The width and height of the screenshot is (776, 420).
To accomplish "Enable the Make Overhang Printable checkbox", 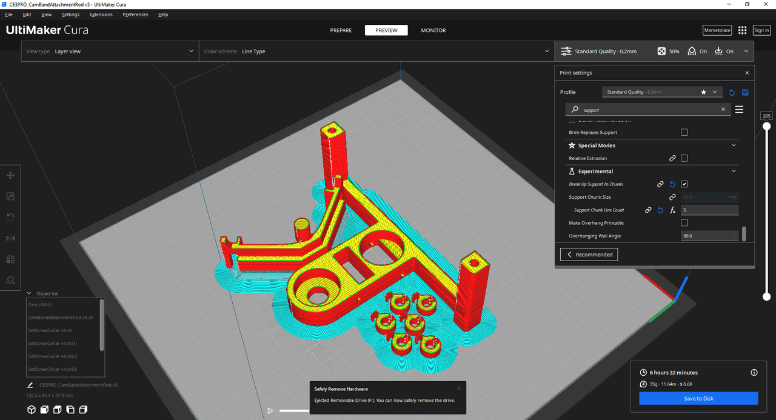I will [684, 223].
